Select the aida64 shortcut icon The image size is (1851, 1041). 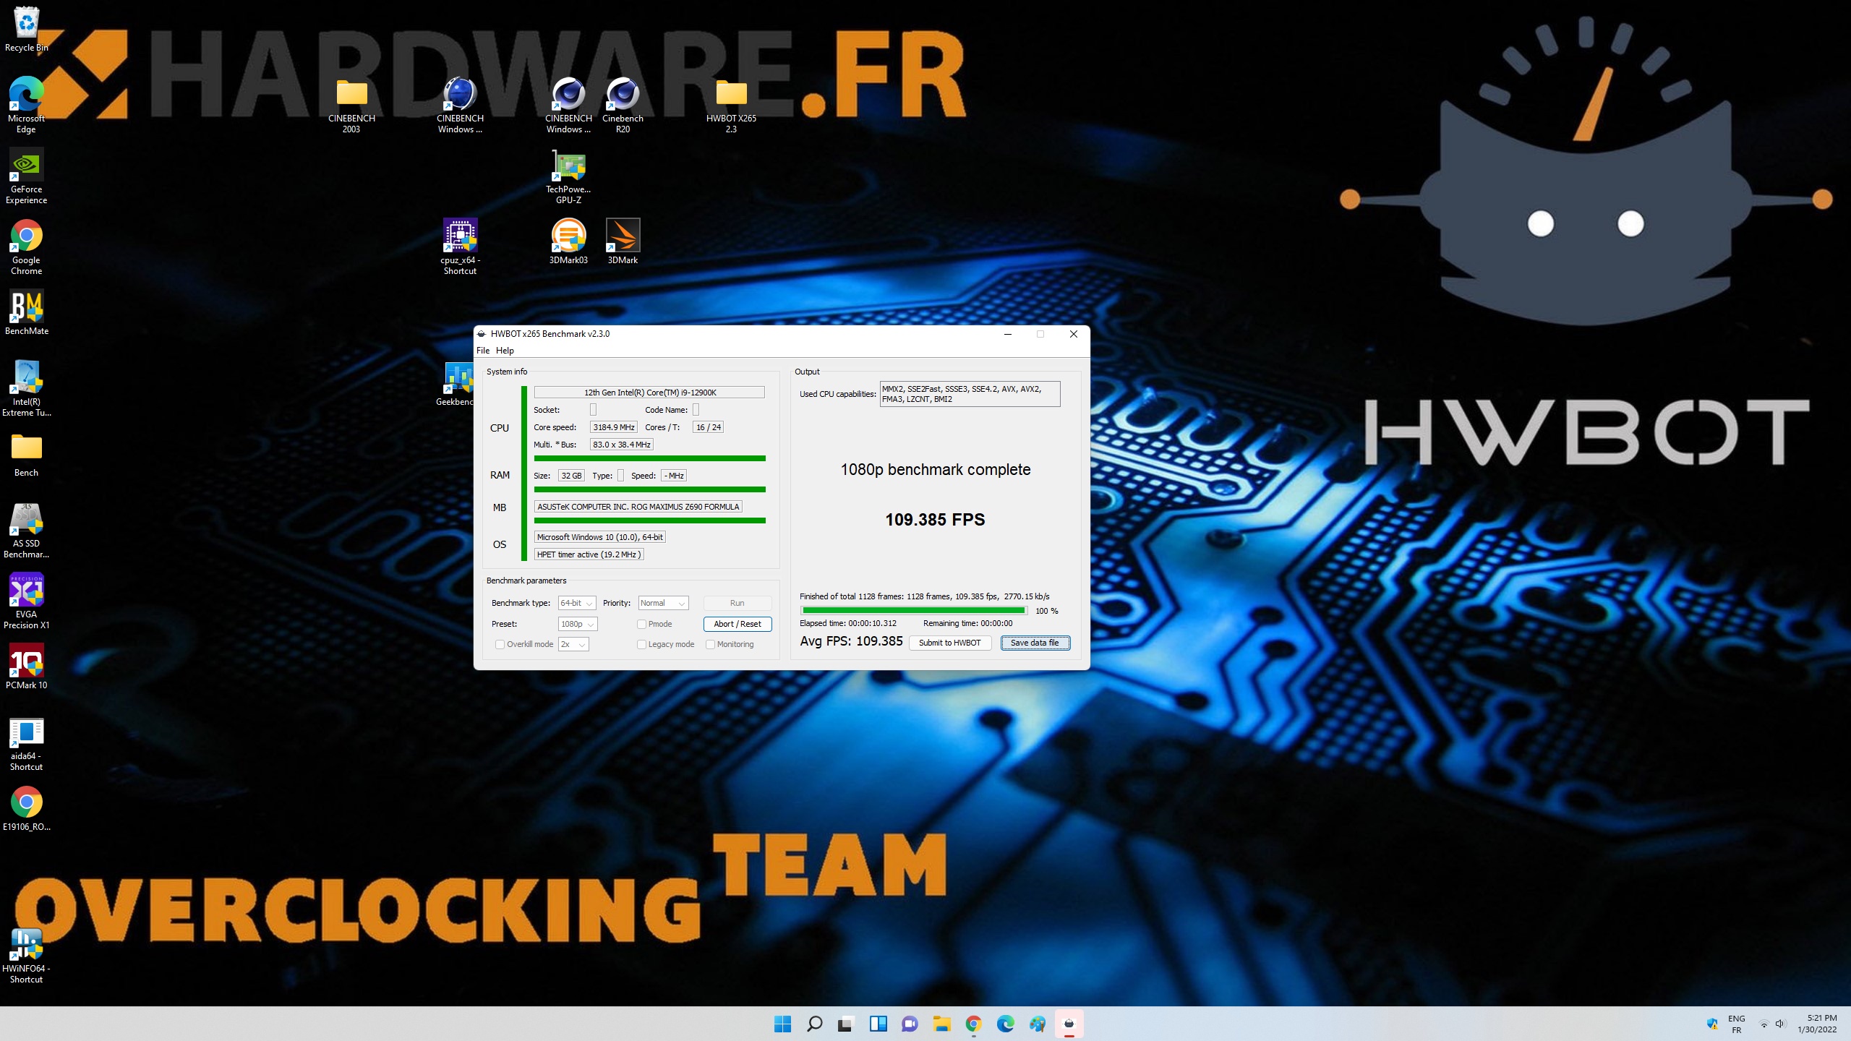[x=27, y=742]
